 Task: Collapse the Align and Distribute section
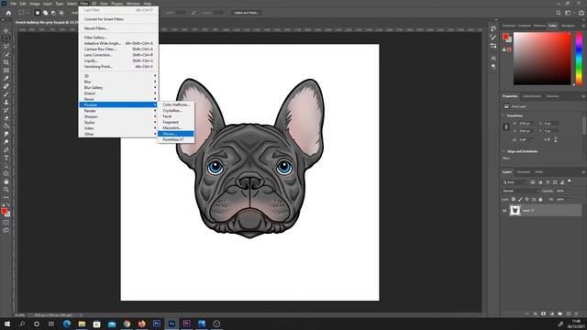504,151
